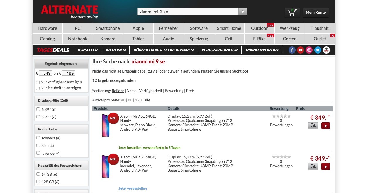Open MARKENPORTALE in the black bar
The width and height of the screenshot is (368, 193).
(x=263, y=50)
